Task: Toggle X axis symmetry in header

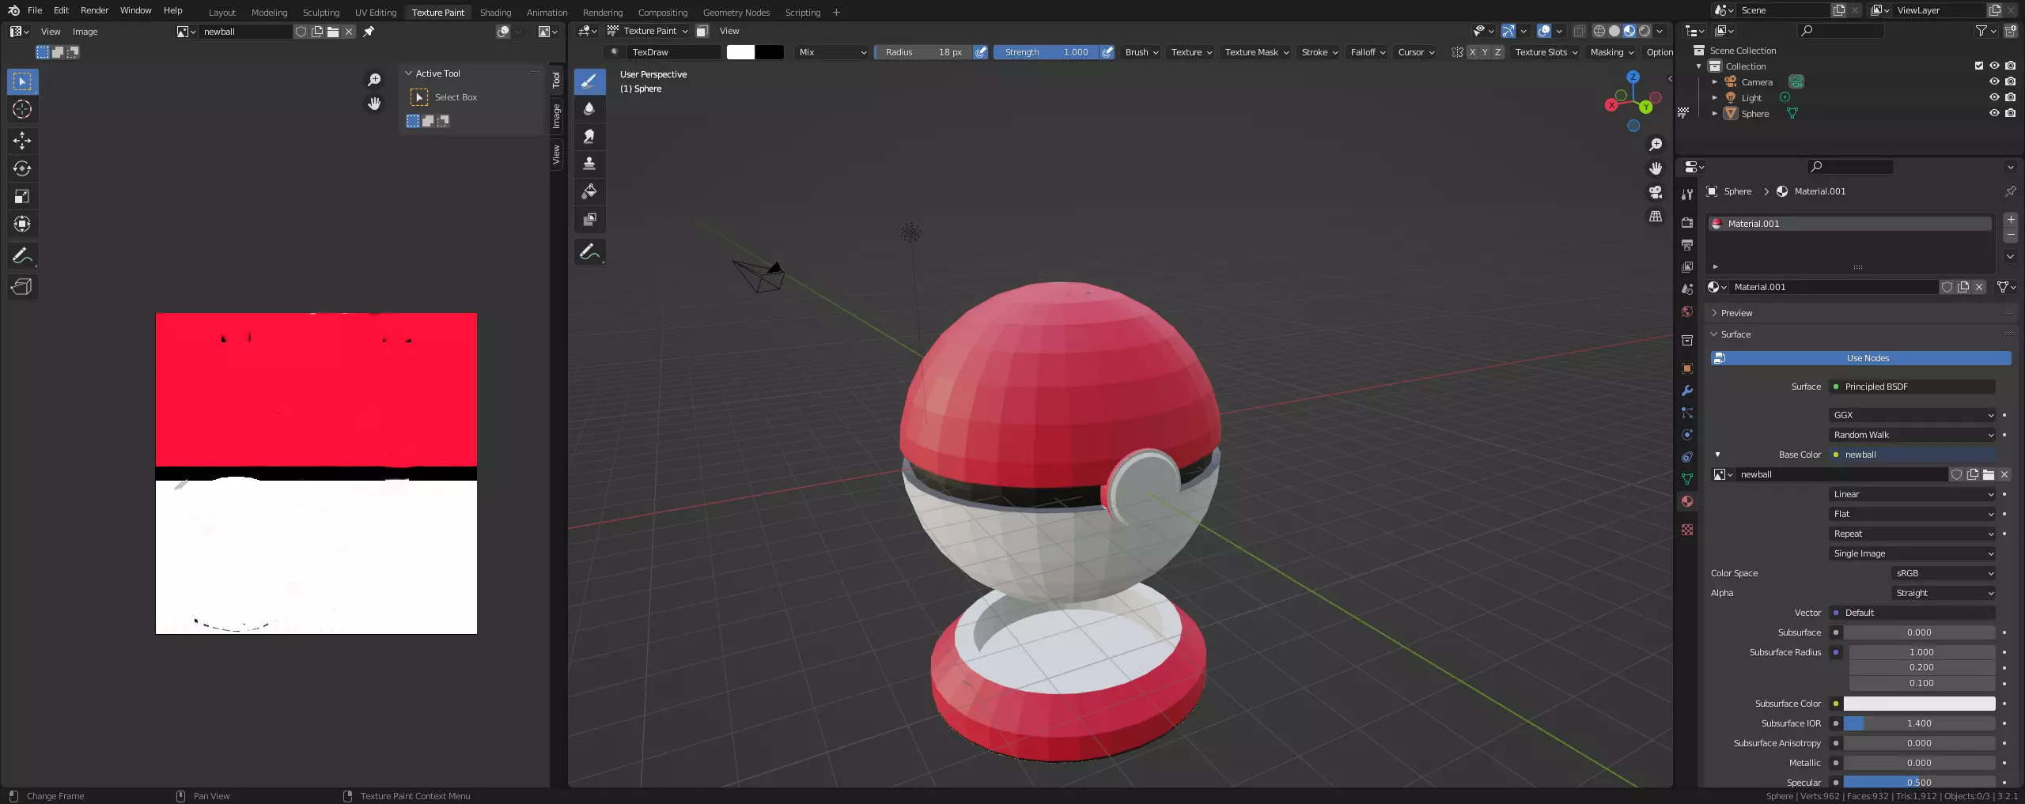Action: pos(1472,52)
